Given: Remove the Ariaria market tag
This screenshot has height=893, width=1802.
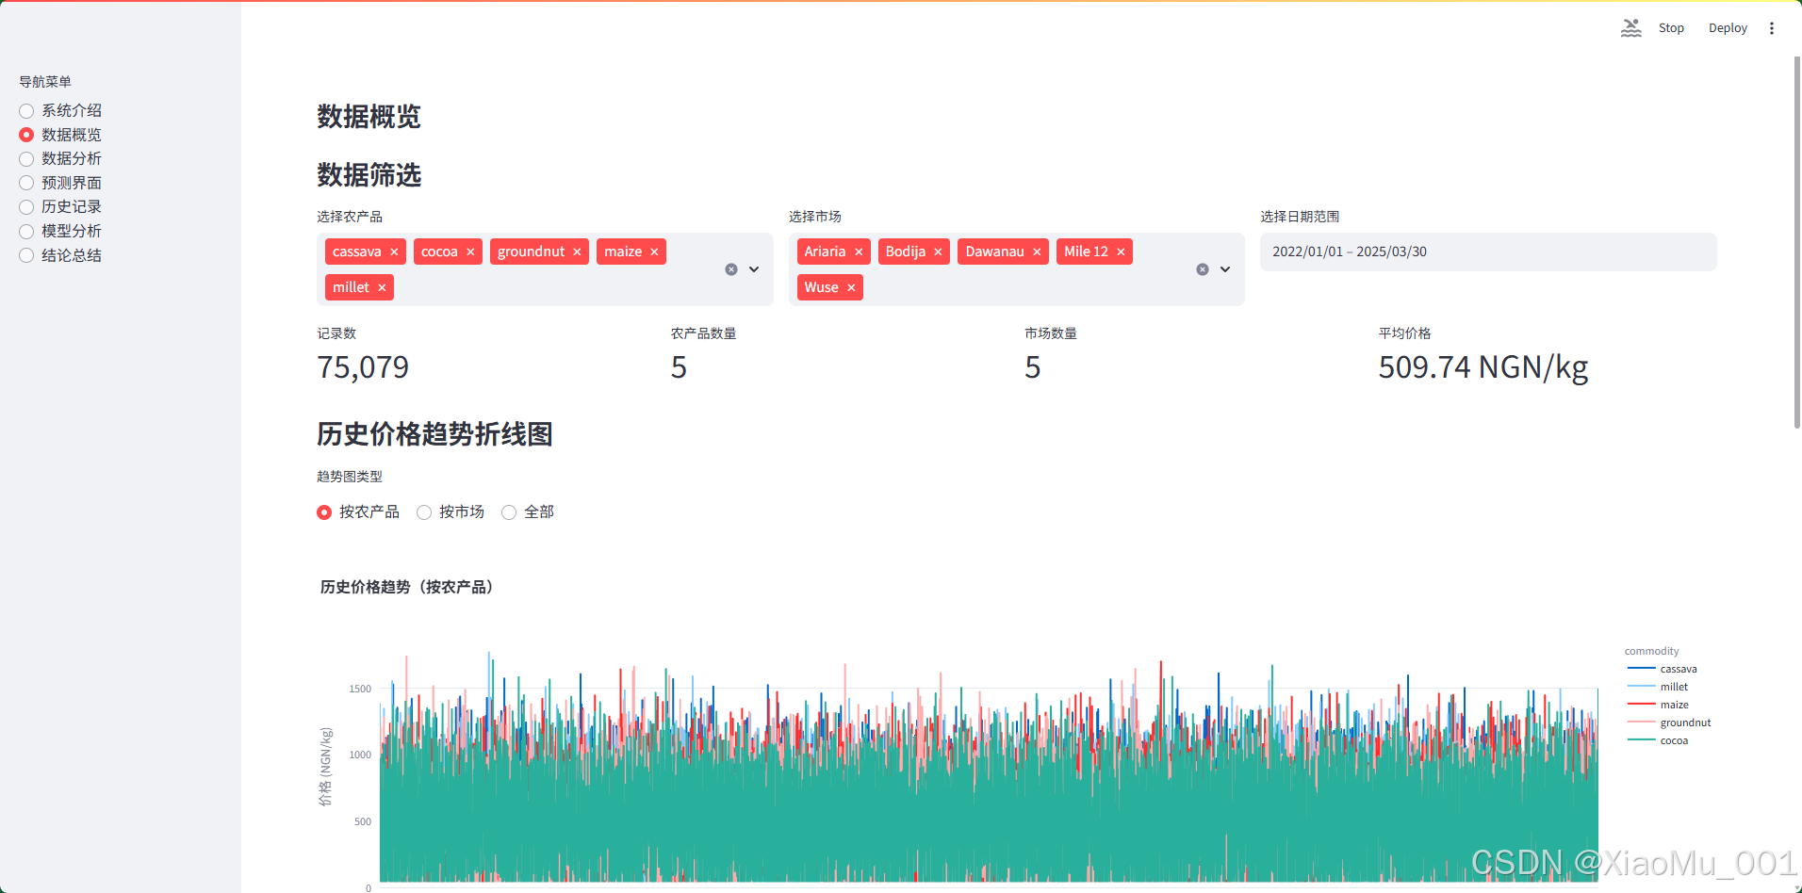Looking at the screenshot, I should coord(859,252).
